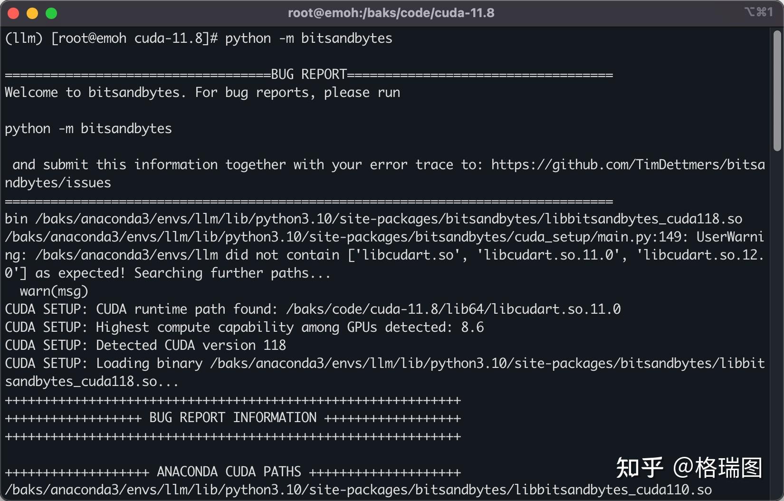
Task: Close the terminal window with red button
Action: [13, 13]
